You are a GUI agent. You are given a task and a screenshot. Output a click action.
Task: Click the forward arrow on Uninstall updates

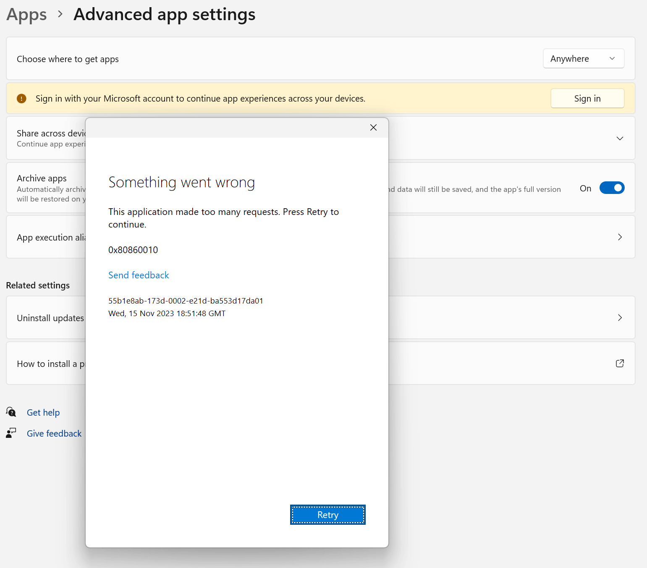(620, 318)
